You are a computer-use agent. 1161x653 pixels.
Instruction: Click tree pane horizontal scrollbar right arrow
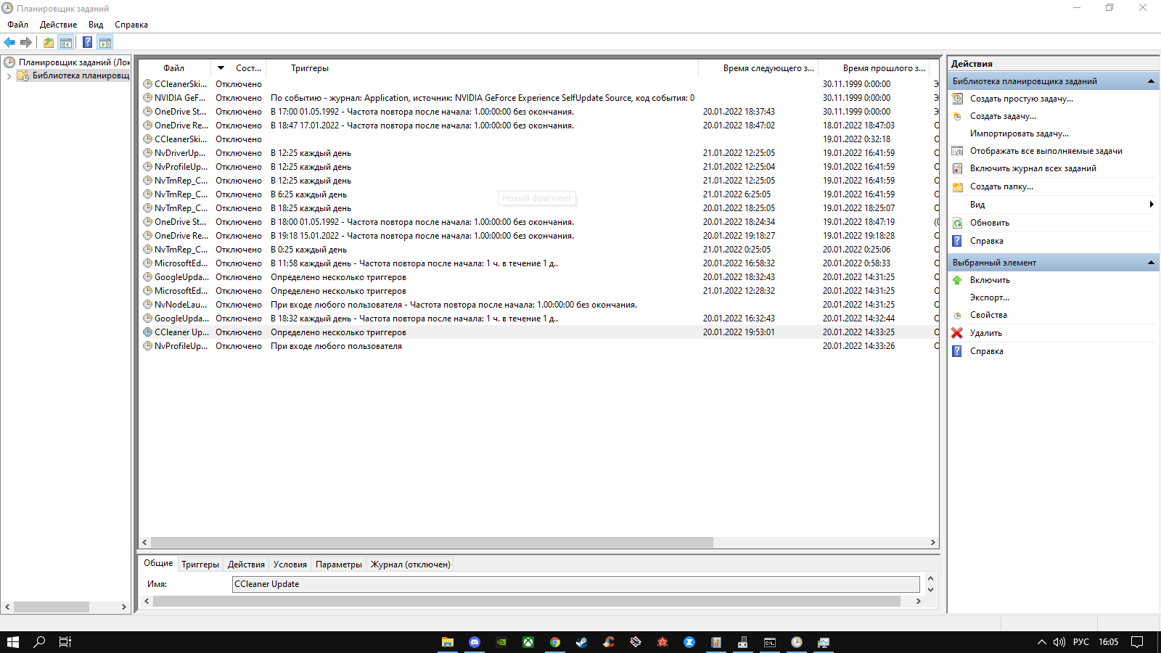click(123, 607)
